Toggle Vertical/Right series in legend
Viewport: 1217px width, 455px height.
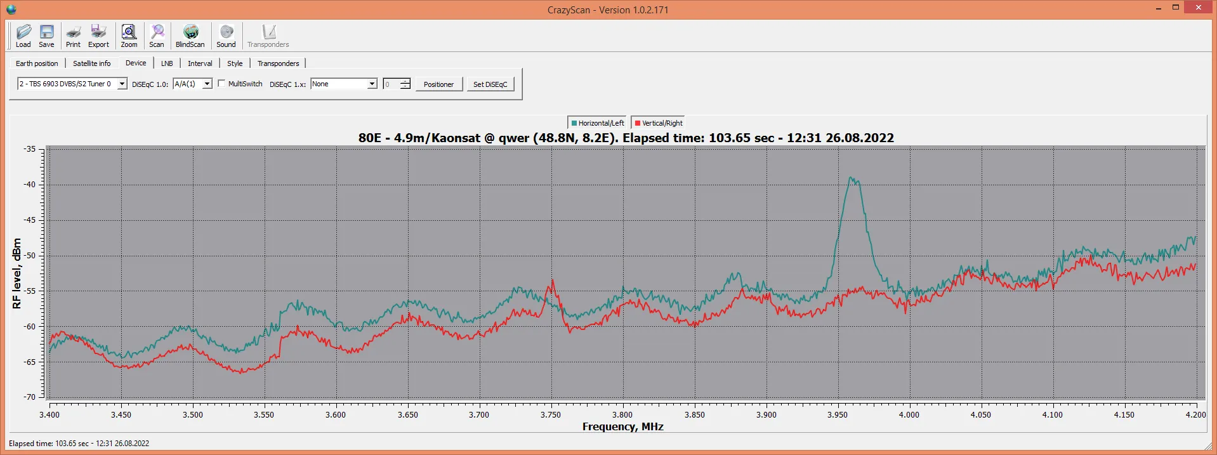coord(659,123)
